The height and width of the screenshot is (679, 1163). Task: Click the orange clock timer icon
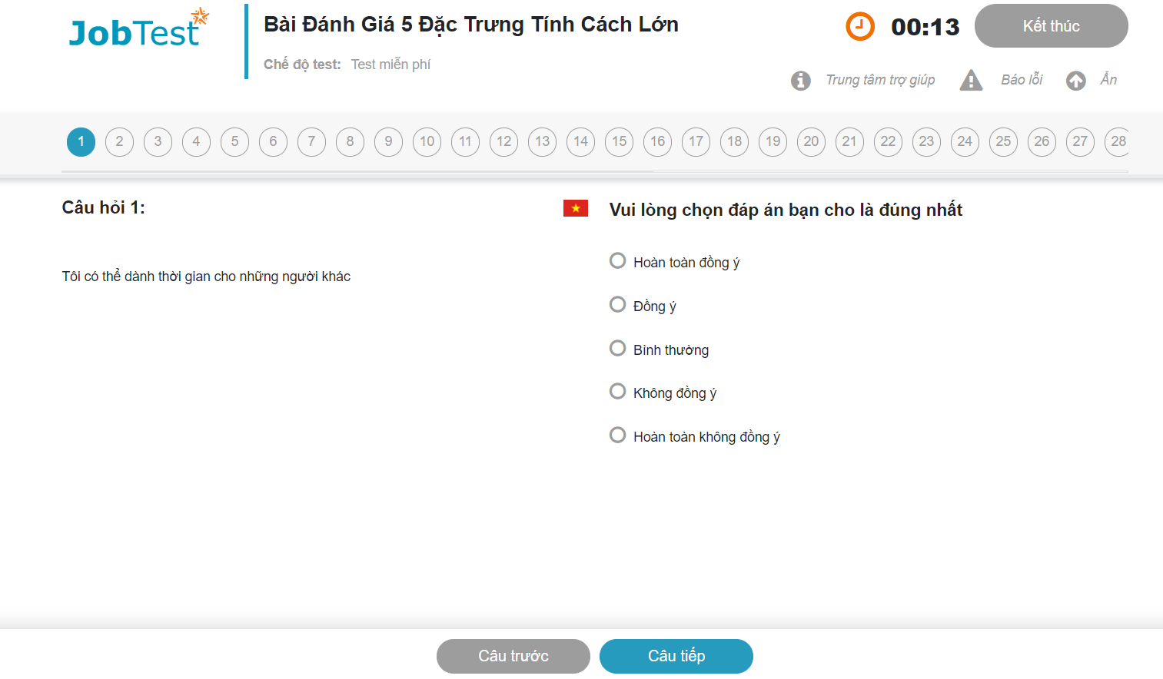[x=860, y=26]
